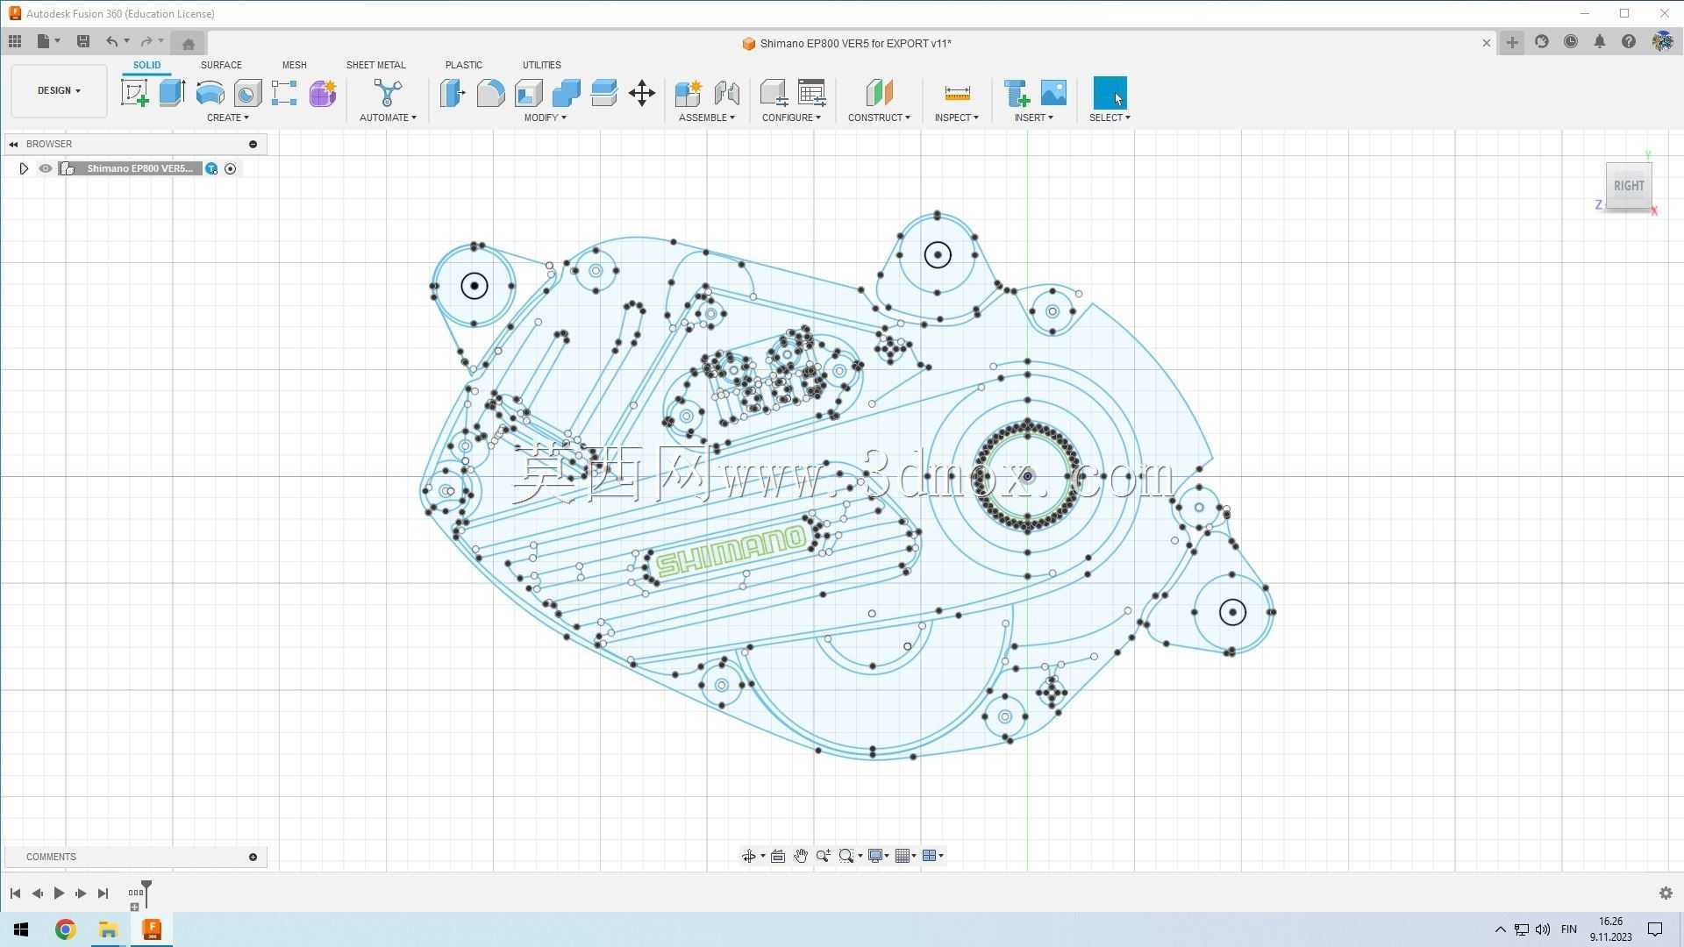Select the Offset Face tool
The height and width of the screenshot is (947, 1684).
tap(603, 93)
